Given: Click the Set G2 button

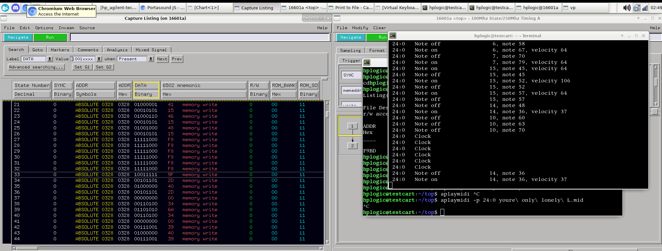Looking at the screenshot, I should click(x=104, y=67).
